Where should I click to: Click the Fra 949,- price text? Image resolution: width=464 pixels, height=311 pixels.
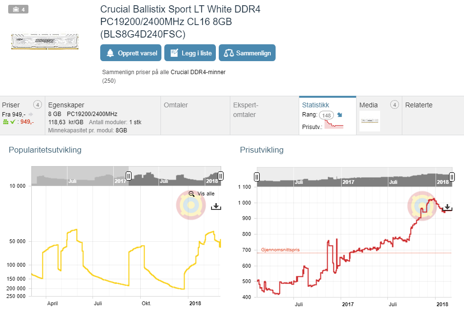pyautogui.click(x=13, y=115)
